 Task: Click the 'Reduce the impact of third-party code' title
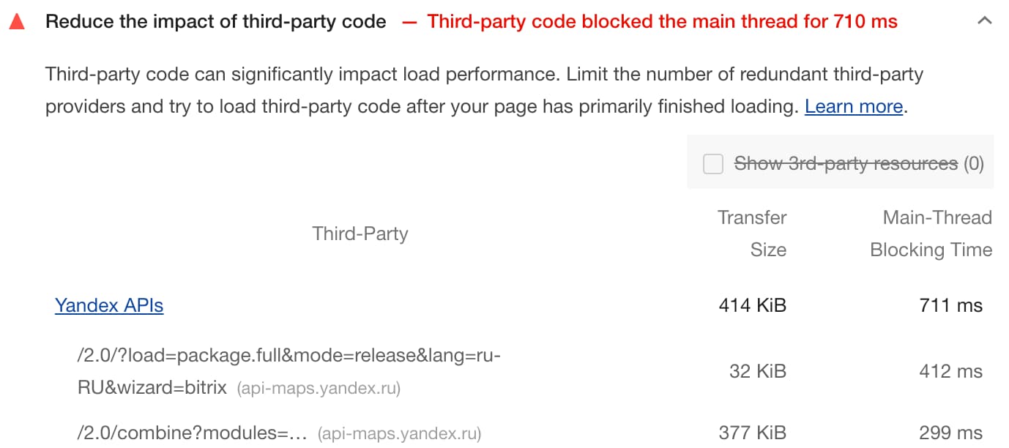pyautogui.click(x=216, y=22)
